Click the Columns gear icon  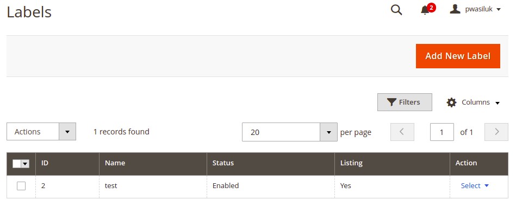(451, 102)
